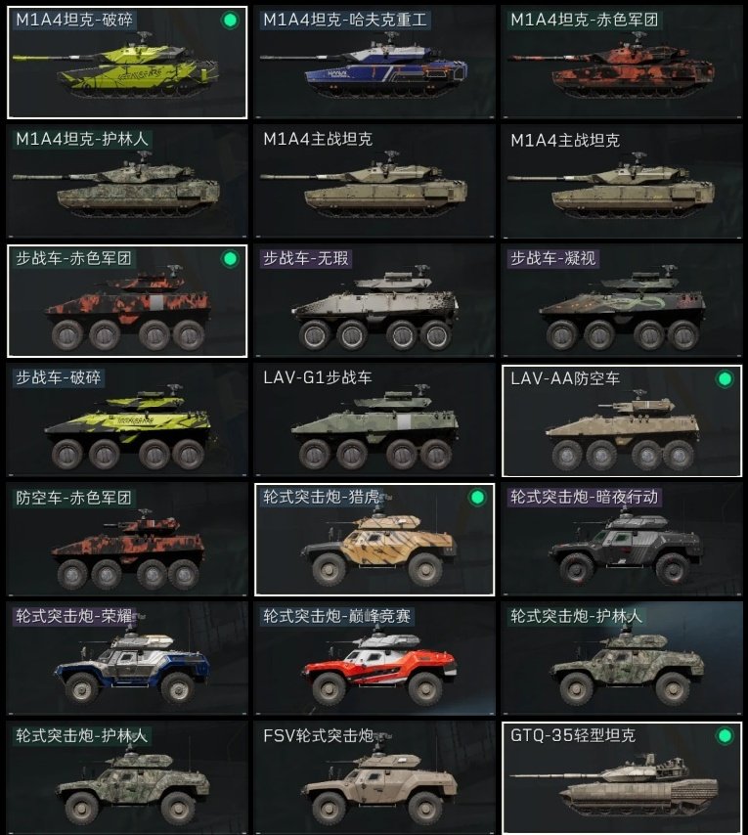Select the M1A4坦克-护林人 forest camo tank
748x835 pixels.
(127, 182)
